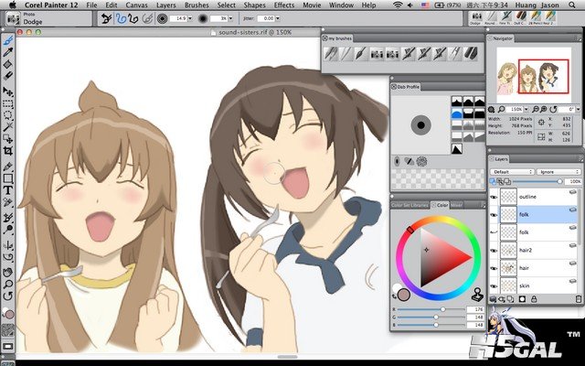This screenshot has height=366, width=585.
Task: Choose the last brush in my brushes panel
Action: pos(472,54)
